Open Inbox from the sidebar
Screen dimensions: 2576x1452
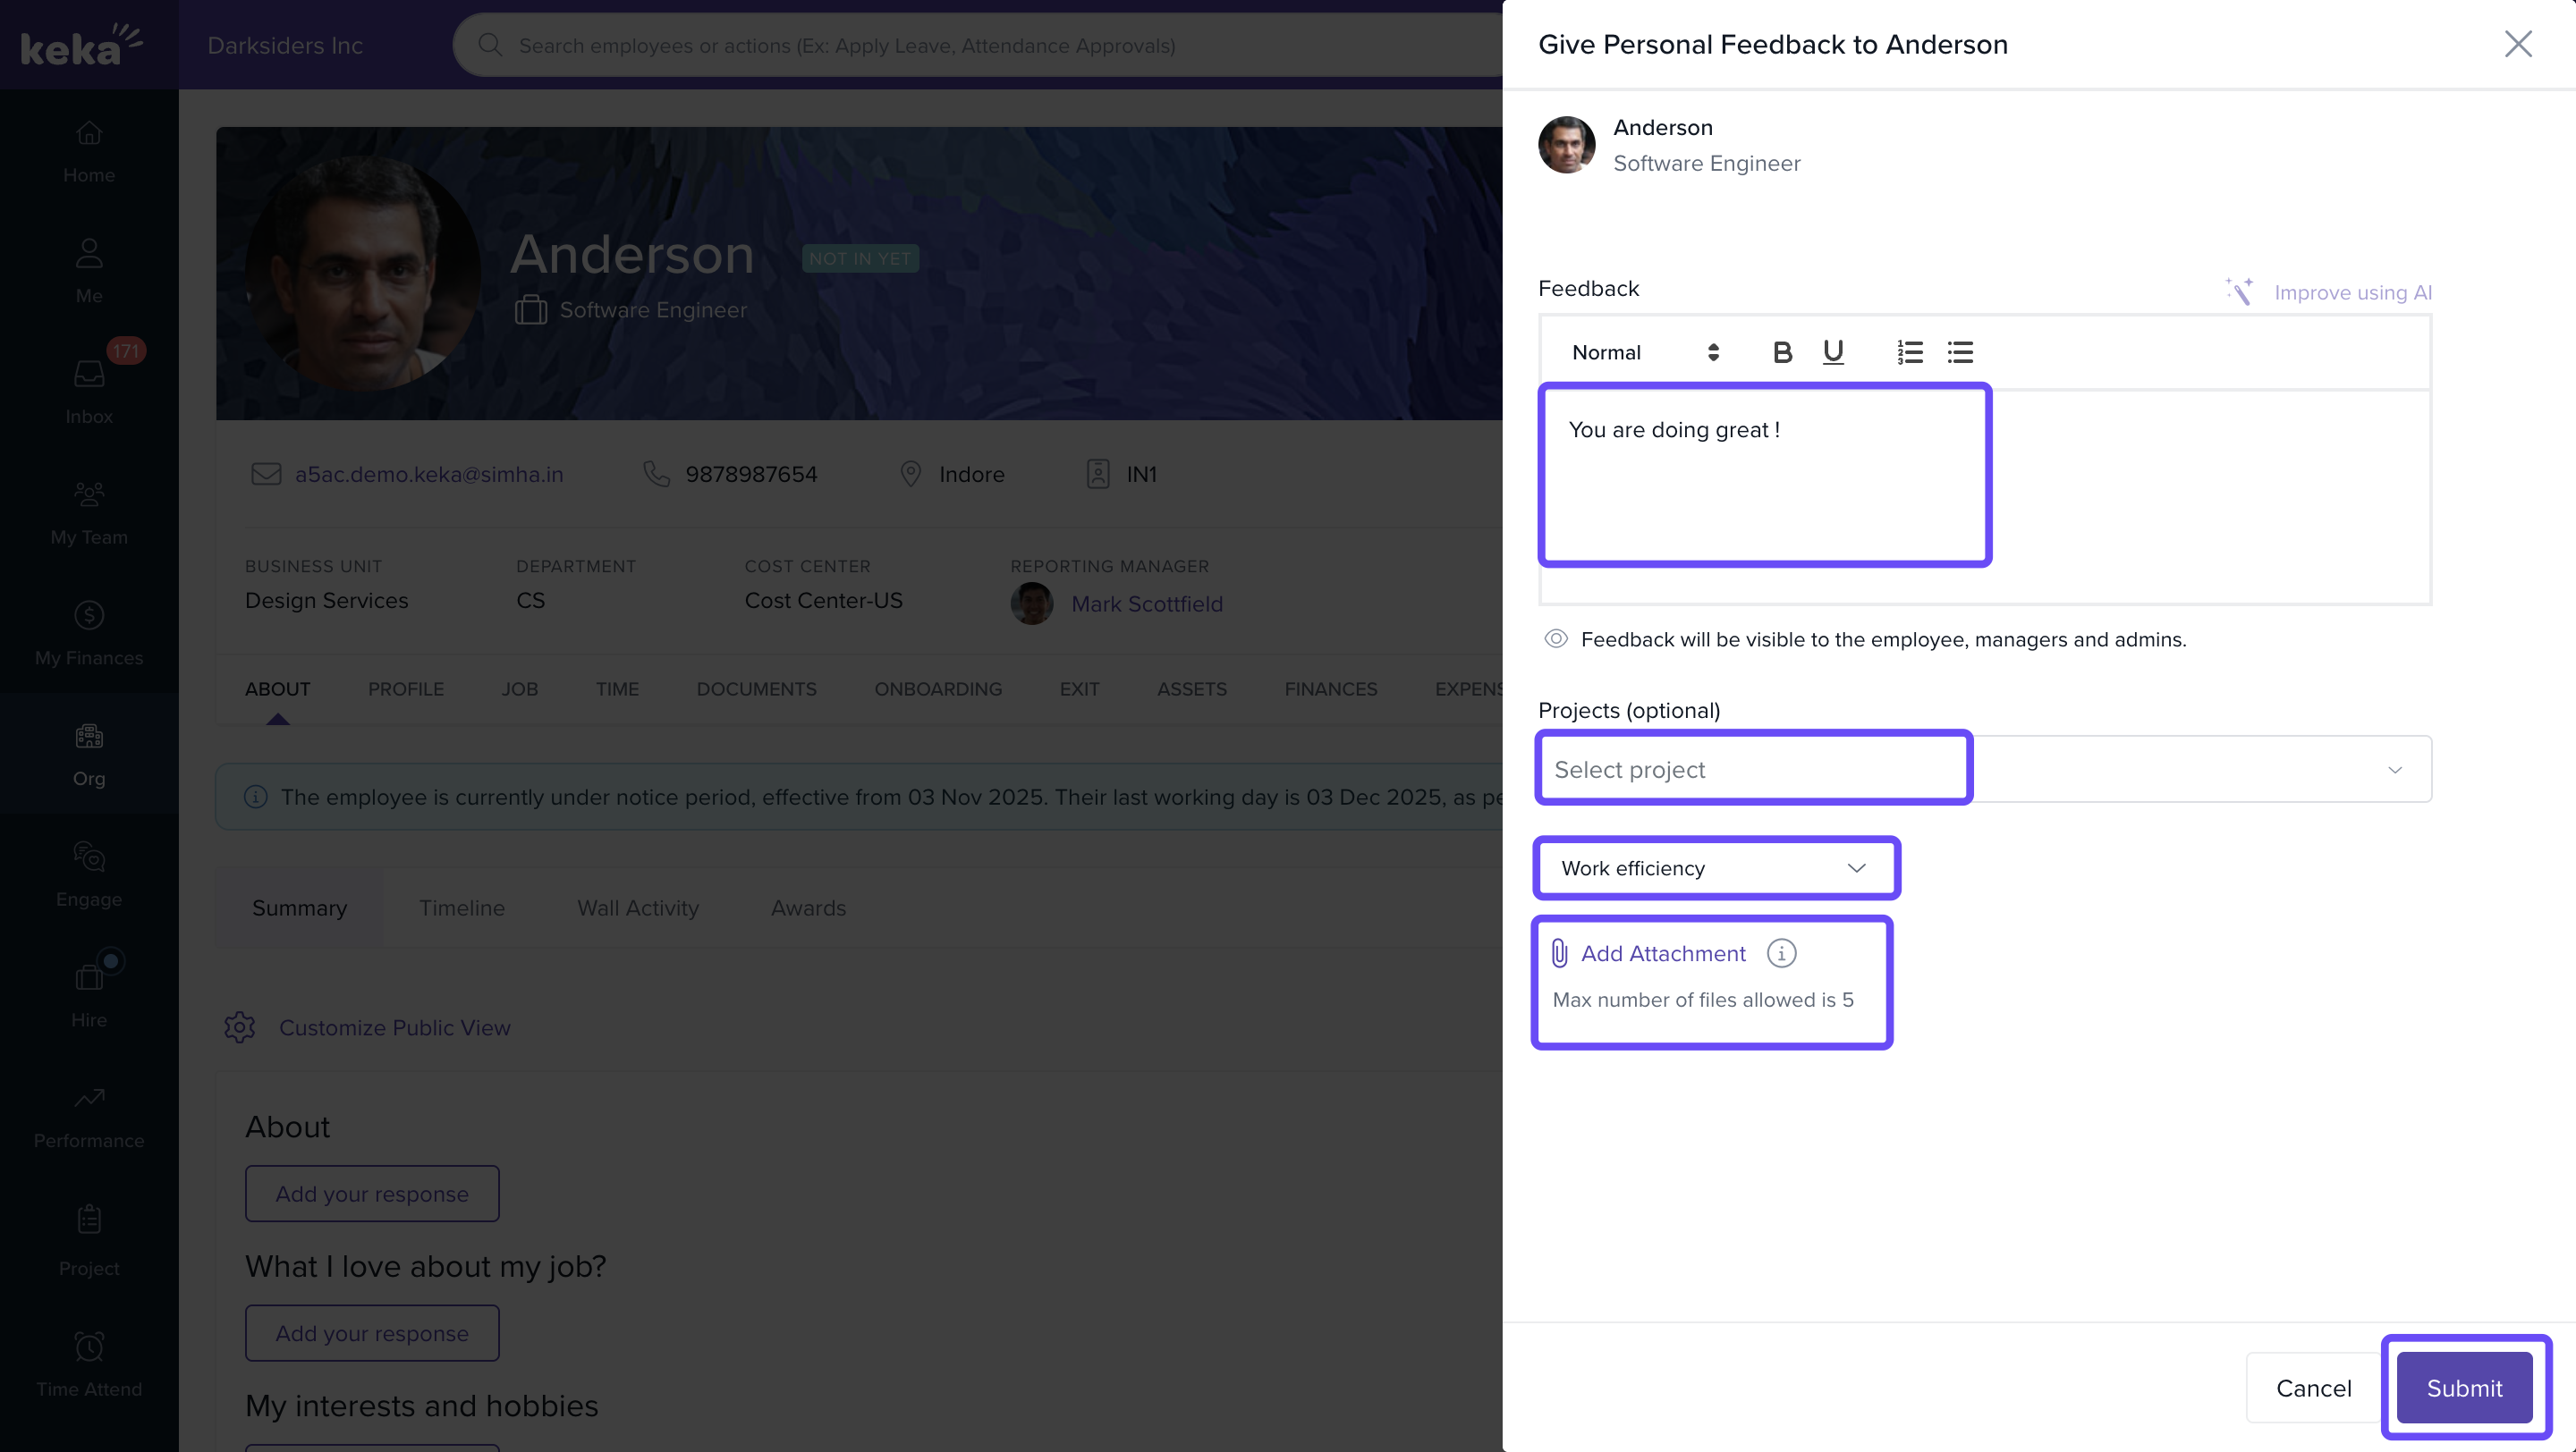point(89,390)
